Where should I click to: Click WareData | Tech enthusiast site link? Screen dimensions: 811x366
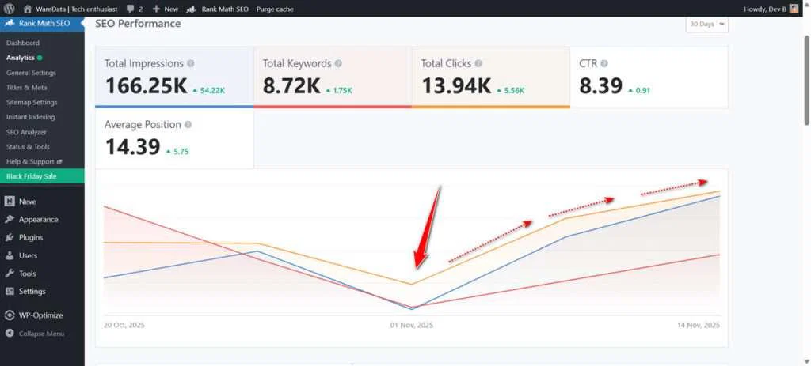coord(77,9)
